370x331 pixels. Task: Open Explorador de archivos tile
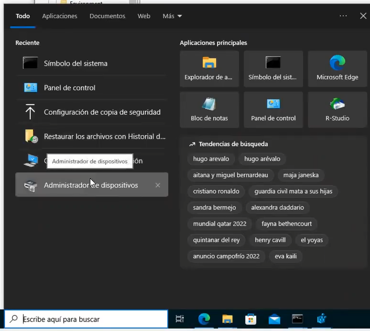point(209,69)
